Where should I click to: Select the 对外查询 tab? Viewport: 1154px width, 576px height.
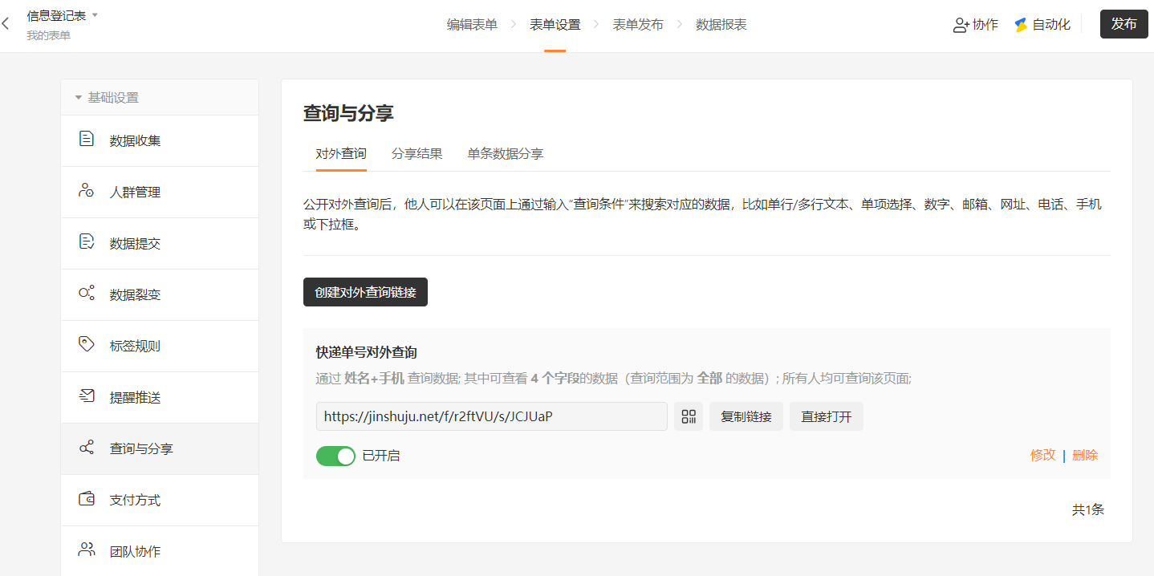[341, 153]
